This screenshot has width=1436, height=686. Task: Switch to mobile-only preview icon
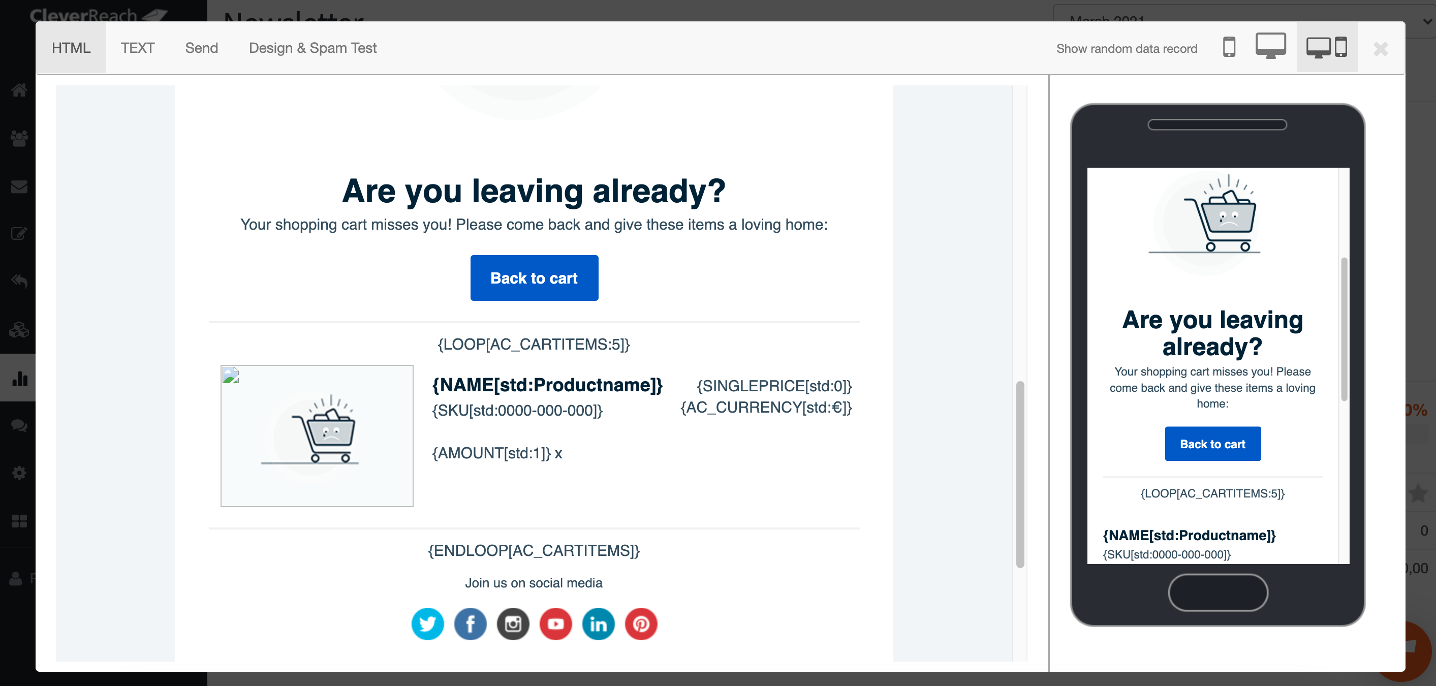pos(1229,47)
